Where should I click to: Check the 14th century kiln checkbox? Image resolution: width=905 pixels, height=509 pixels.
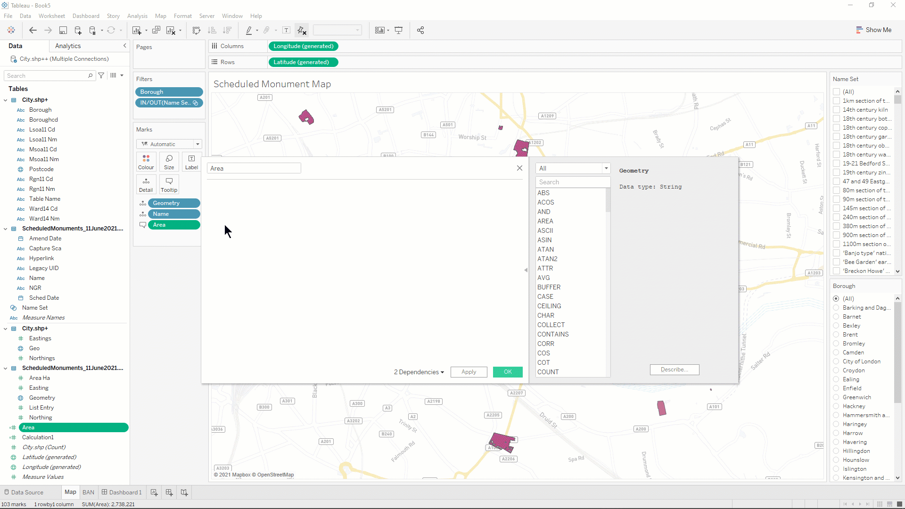837,110
